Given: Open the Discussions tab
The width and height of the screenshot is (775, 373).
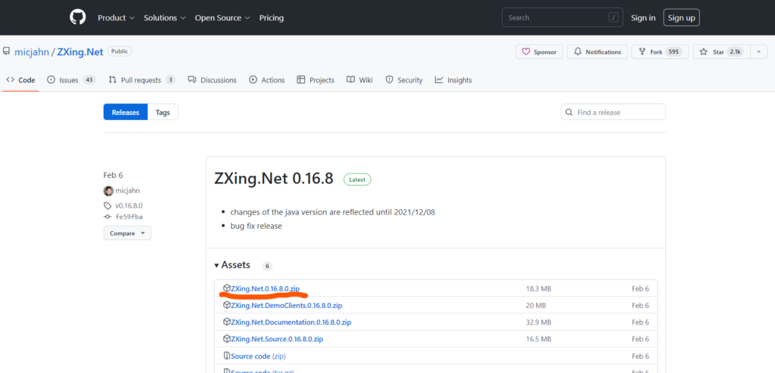Looking at the screenshot, I should (x=212, y=80).
